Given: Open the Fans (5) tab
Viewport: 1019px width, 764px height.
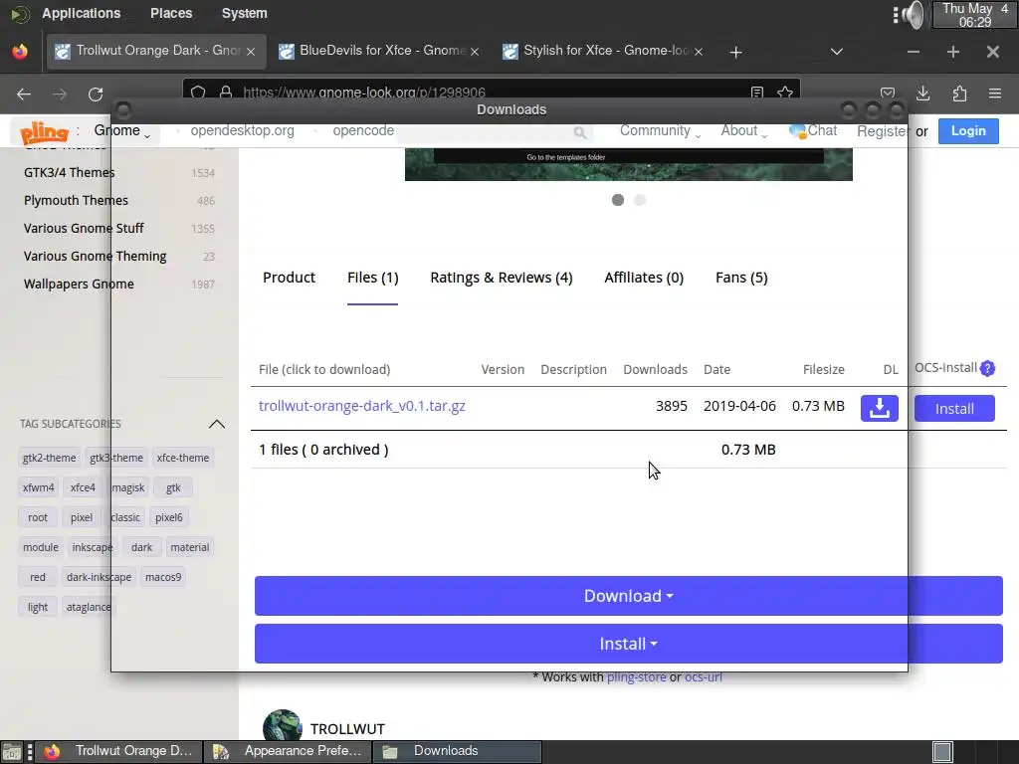Looking at the screenshot, I should 741,279.
